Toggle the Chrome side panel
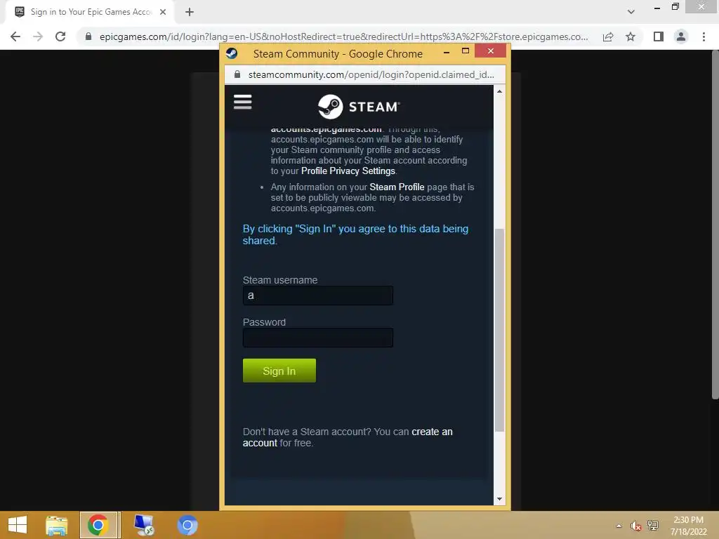Image resolution: width=719 pixels, height=539 pixels. coord(659,36)
